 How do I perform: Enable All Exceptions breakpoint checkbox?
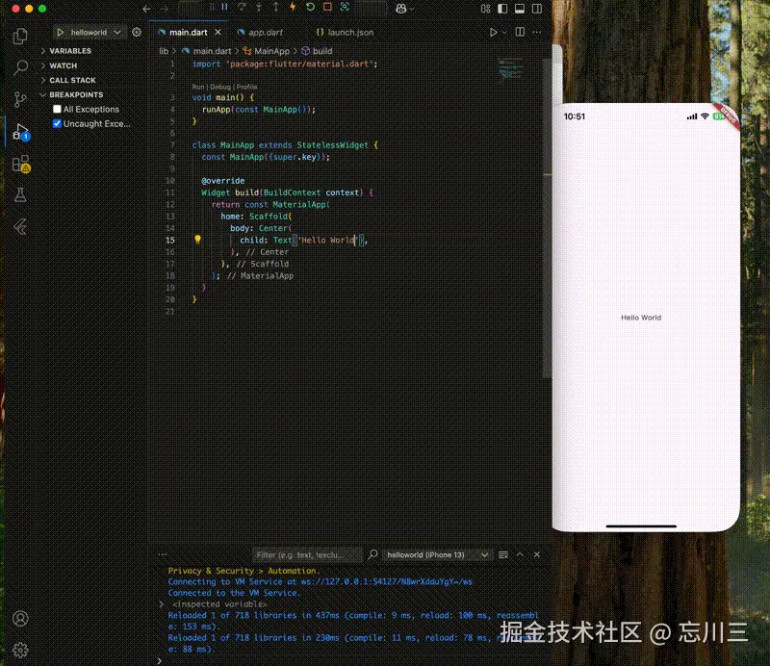(x=57, y=109)
